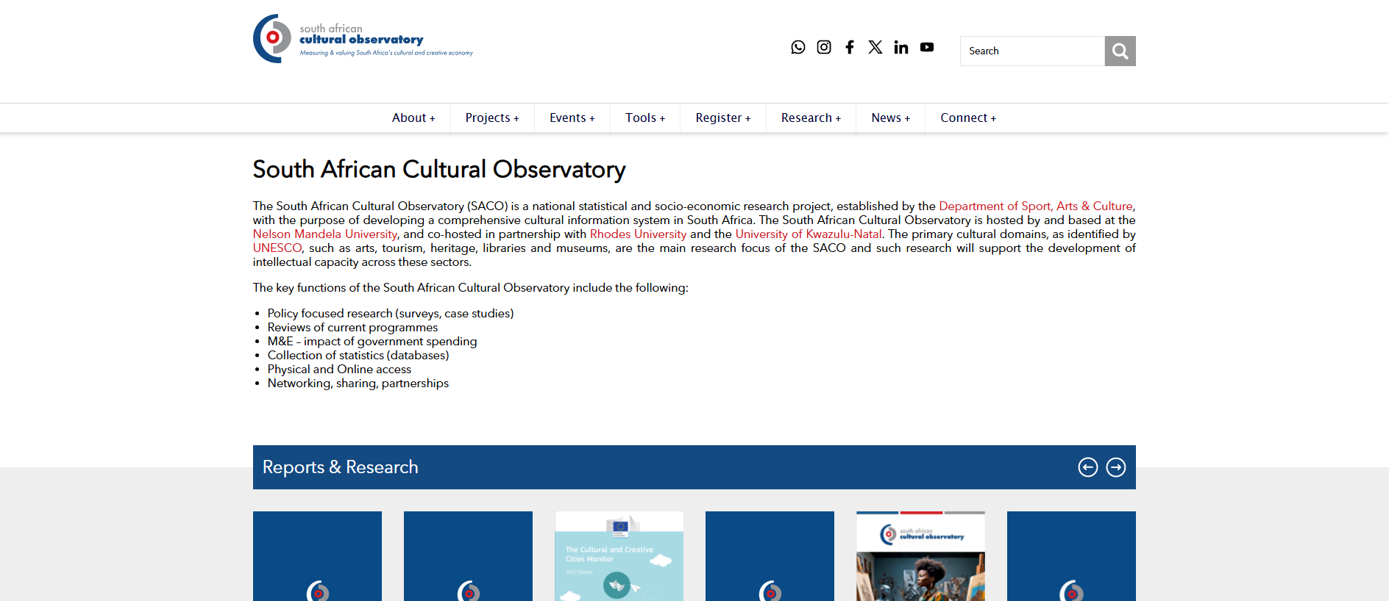Open the last blue report thumbnail

(1071, 556)
